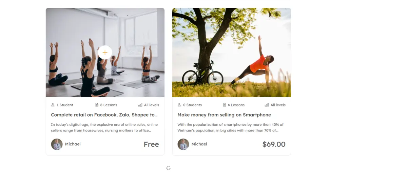Click the description starting 'With the popularization'
The height and width of the screenshot is (184, 407).
coord(231,127)
